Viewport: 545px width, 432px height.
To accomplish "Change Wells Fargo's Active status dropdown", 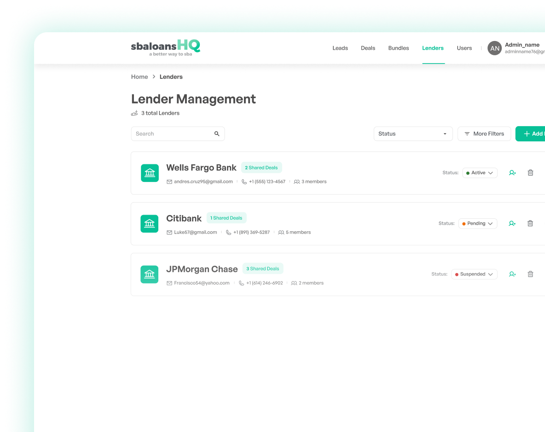I will [x=480, y=173].
